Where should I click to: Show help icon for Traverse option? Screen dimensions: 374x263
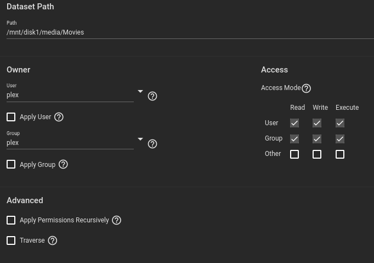53,240
